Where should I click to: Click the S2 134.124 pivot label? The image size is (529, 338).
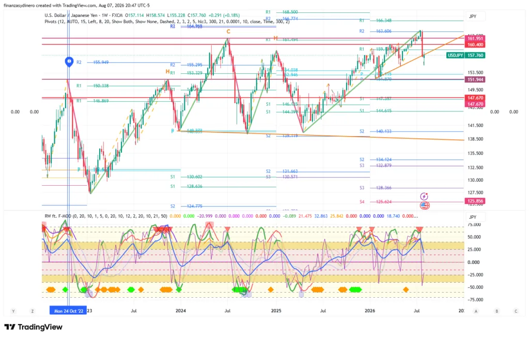376,159
